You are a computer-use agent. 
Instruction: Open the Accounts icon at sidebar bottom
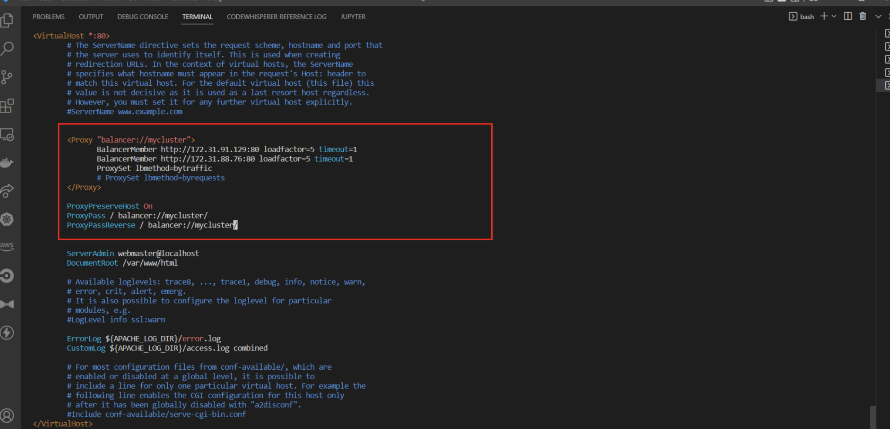click(7, 415)
